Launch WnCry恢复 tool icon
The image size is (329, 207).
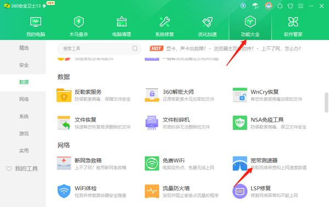click(240, 95)
